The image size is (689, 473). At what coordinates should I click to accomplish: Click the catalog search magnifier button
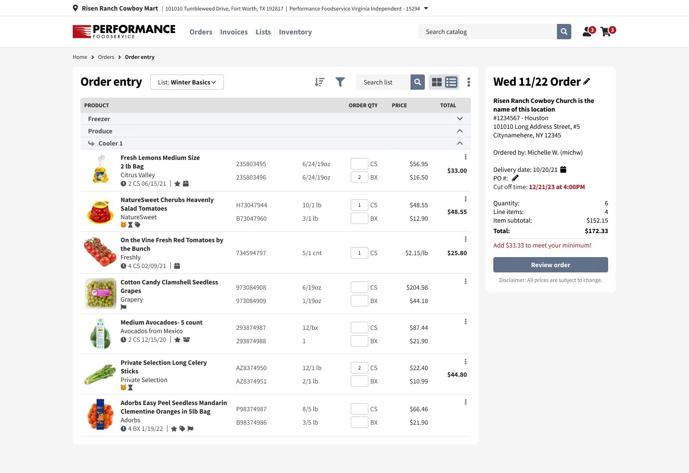[564, 32]
